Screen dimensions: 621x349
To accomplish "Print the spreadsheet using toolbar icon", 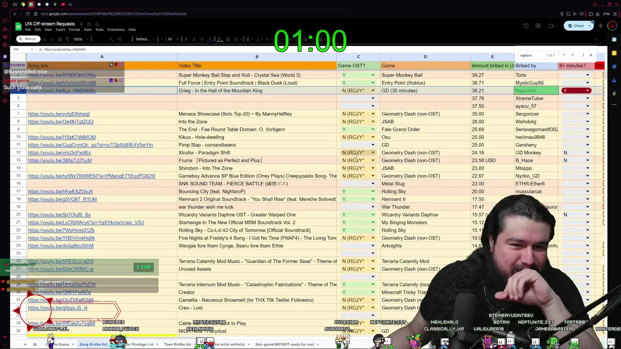I will (60, 39).
